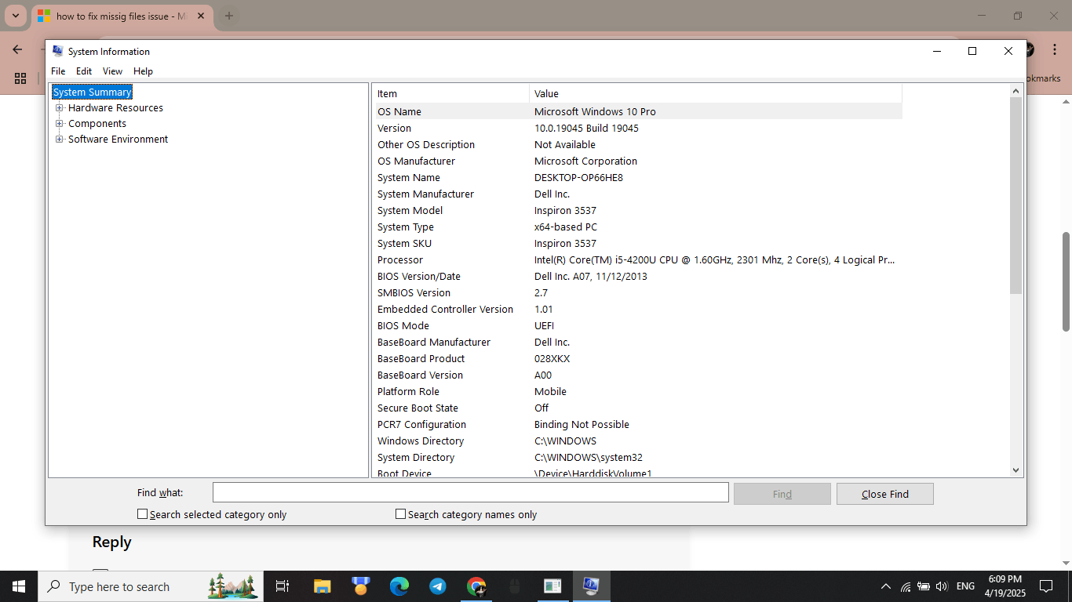Open the volume speaker tray icon
1072x602 pixels.
pyautogui.click(x=942, y=586)
